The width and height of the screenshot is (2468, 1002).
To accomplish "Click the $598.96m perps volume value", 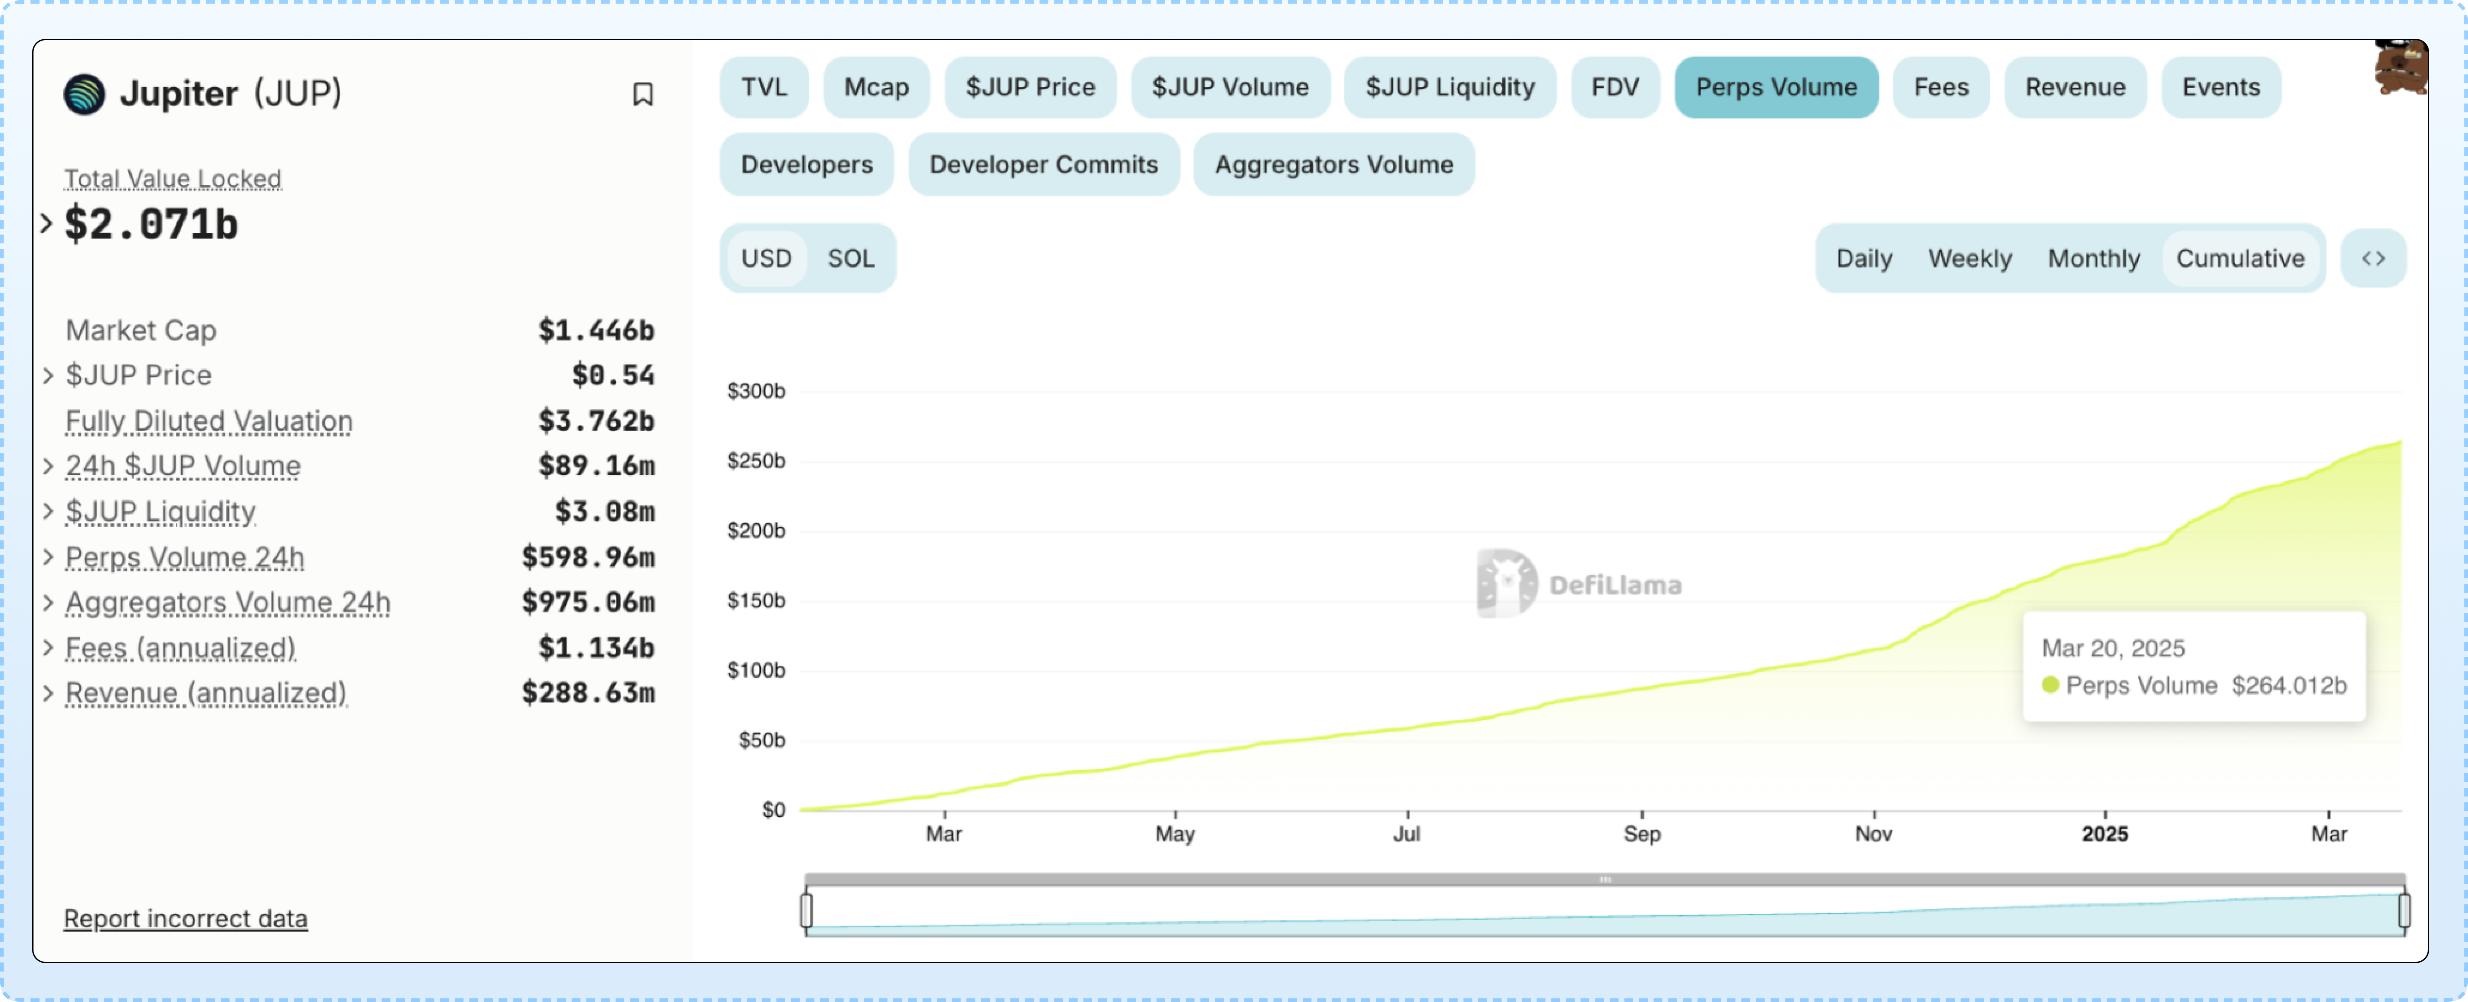I will [588, 558].
